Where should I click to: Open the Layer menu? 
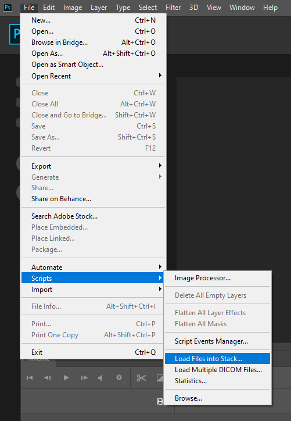99,8
